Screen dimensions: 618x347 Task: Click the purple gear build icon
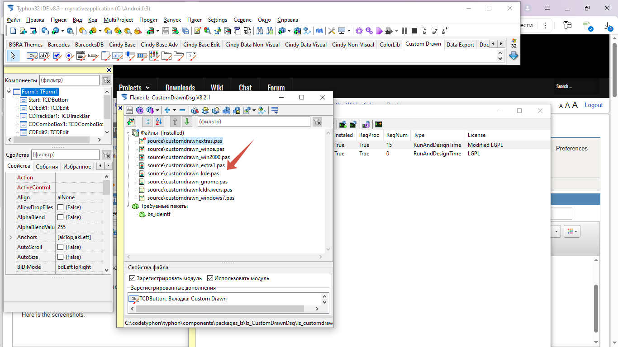pos(359,31)
